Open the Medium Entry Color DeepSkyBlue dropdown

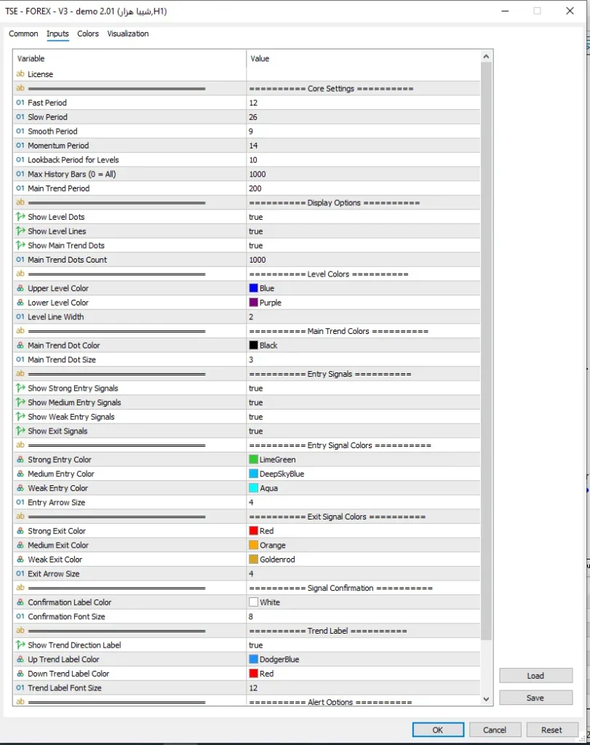[x=363, y=474]
